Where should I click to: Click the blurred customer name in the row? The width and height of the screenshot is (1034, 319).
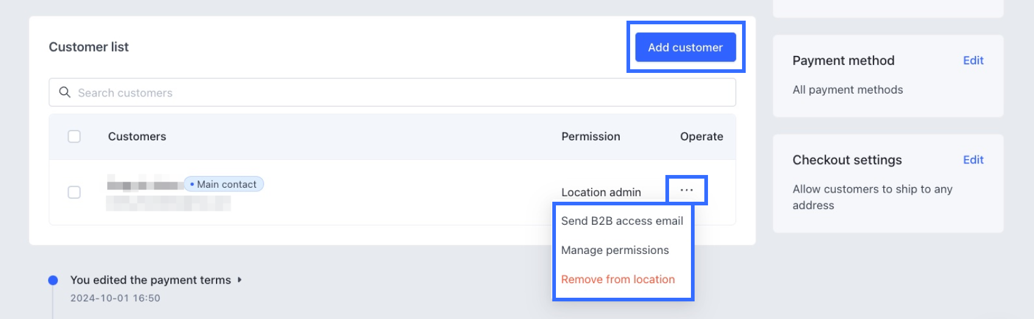tap(144, 185)
